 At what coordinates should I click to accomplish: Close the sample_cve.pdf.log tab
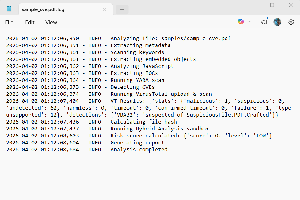pyautogui.click(x=105, y=9)
